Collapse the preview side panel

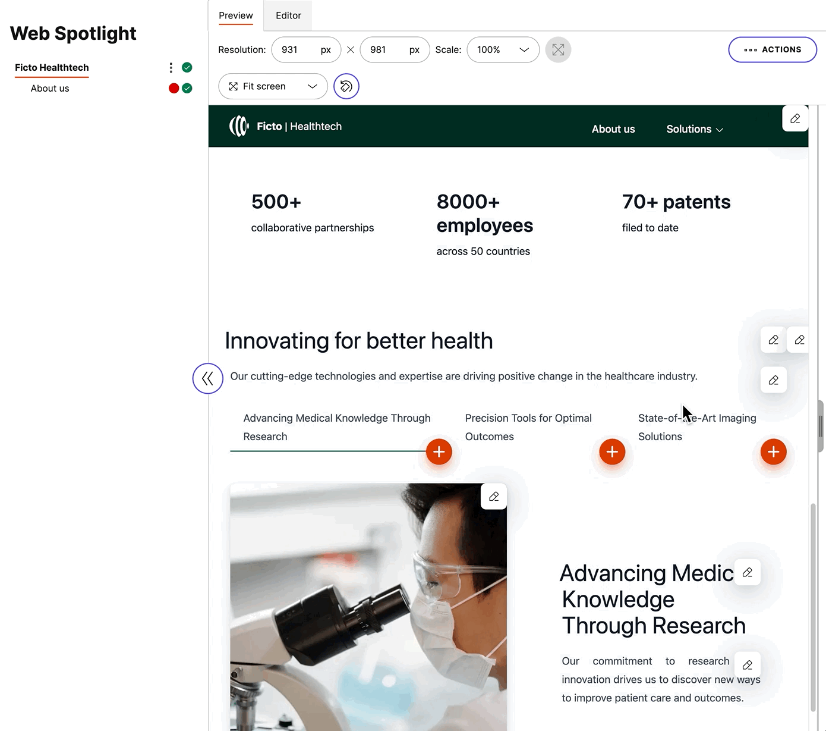(207, 378)
